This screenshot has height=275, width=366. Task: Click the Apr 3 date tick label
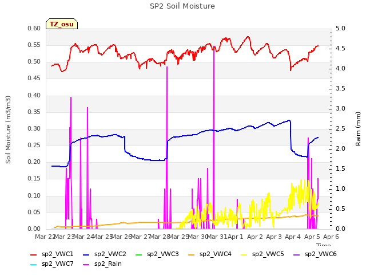pos(274,237)
